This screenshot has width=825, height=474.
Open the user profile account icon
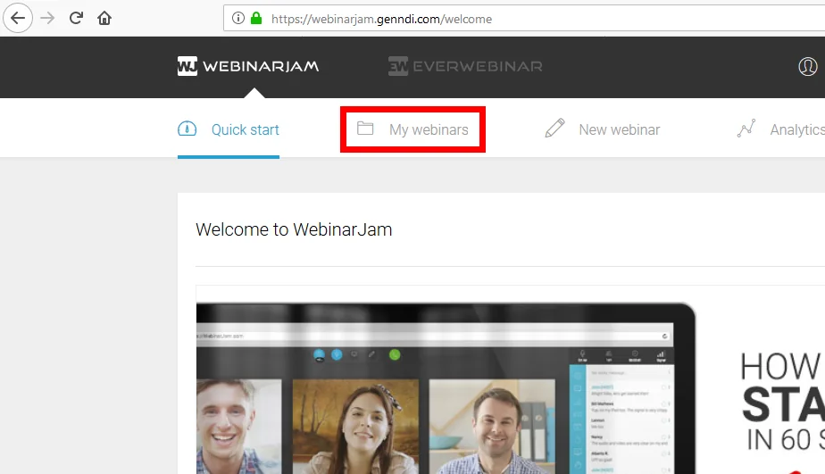pyautogui.click(x=808, y=66)
